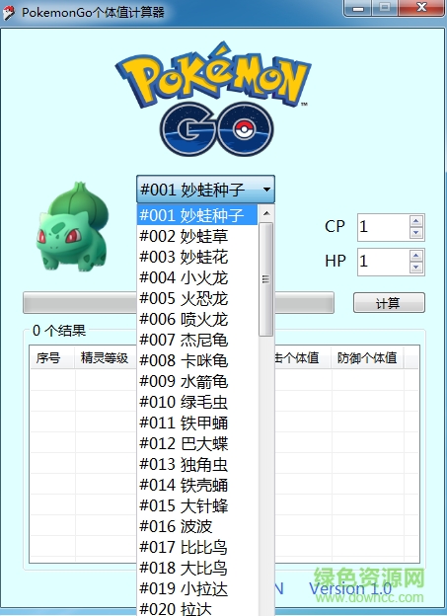The image size is (447, 616).
Task: Increase CP with the up spinner arrow
Action: click(416, 221)
